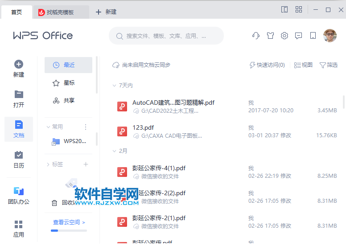Viewport: 346px width, 250px height.
Task: Switch to the 首页 tab
Action: point(16,12)
